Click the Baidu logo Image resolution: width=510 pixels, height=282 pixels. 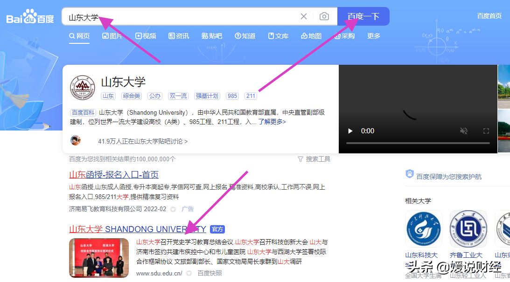[30, 16]
